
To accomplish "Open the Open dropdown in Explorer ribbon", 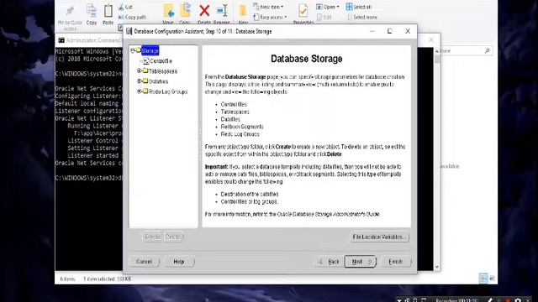I will pos(327,7).
